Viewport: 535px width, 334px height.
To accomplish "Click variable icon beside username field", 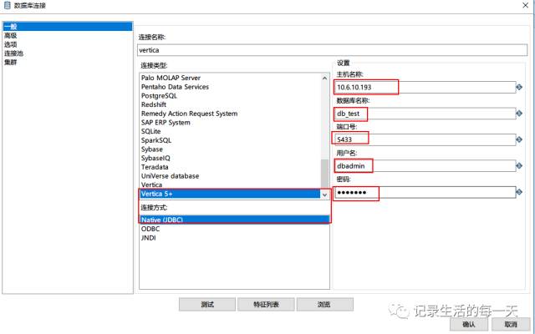I will click(519, 166).
